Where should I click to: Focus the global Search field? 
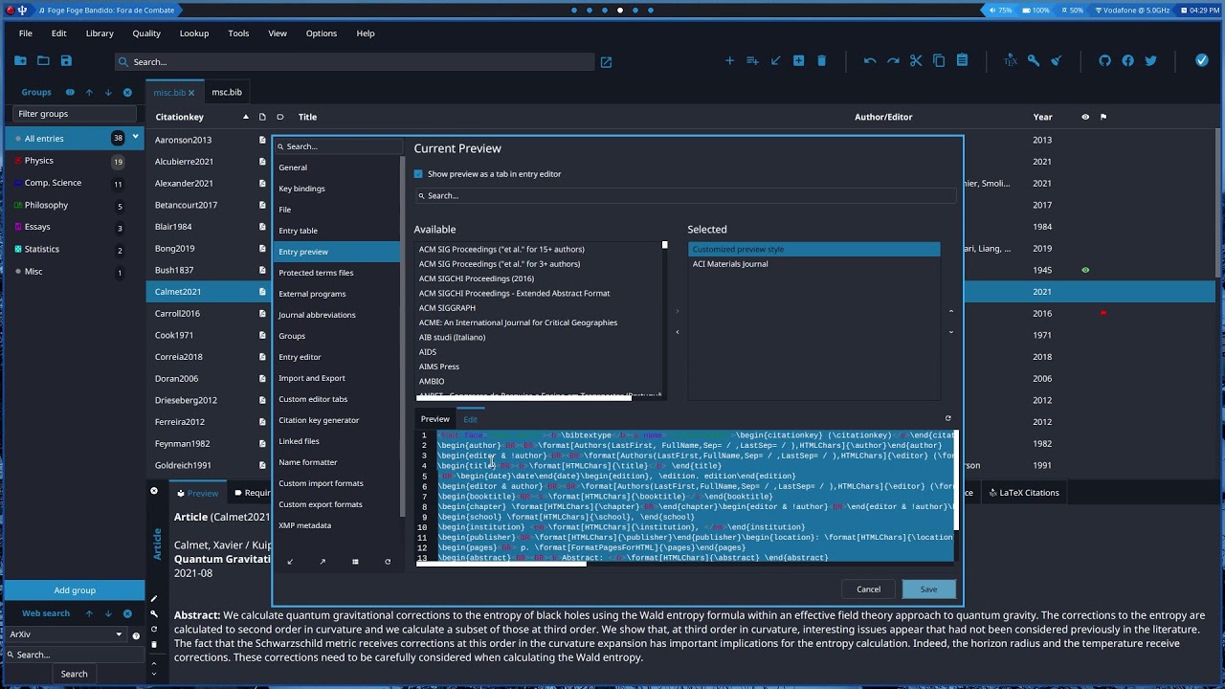(354, 62)
